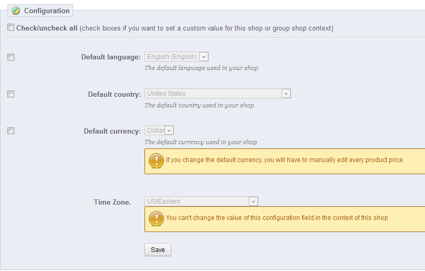The height and width of the screenshot is (271, 425).
Task: Expand the Default country dropdown
Action: pos(218,94)
